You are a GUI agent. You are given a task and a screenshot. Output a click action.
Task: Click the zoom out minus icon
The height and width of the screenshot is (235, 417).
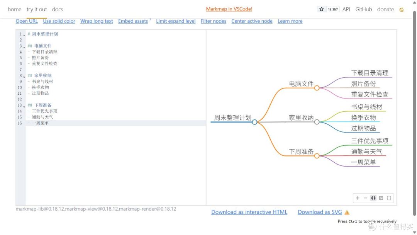pyautogui.click(x=365, y=198)
